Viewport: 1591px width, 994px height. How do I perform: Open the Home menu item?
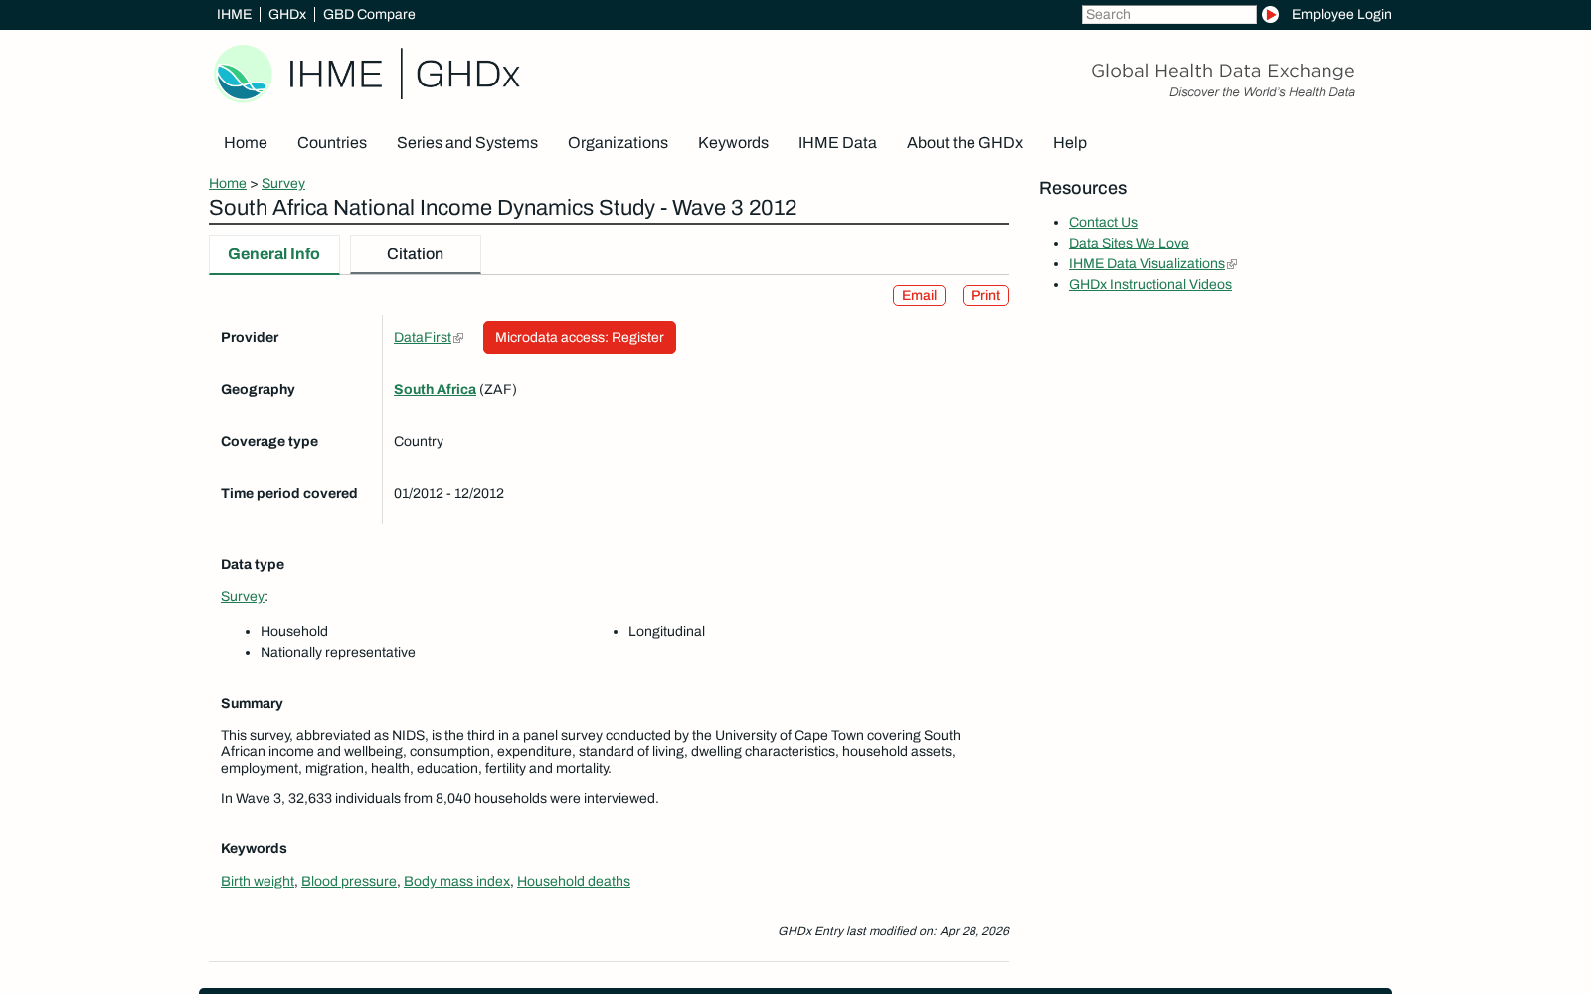[246, 143]
